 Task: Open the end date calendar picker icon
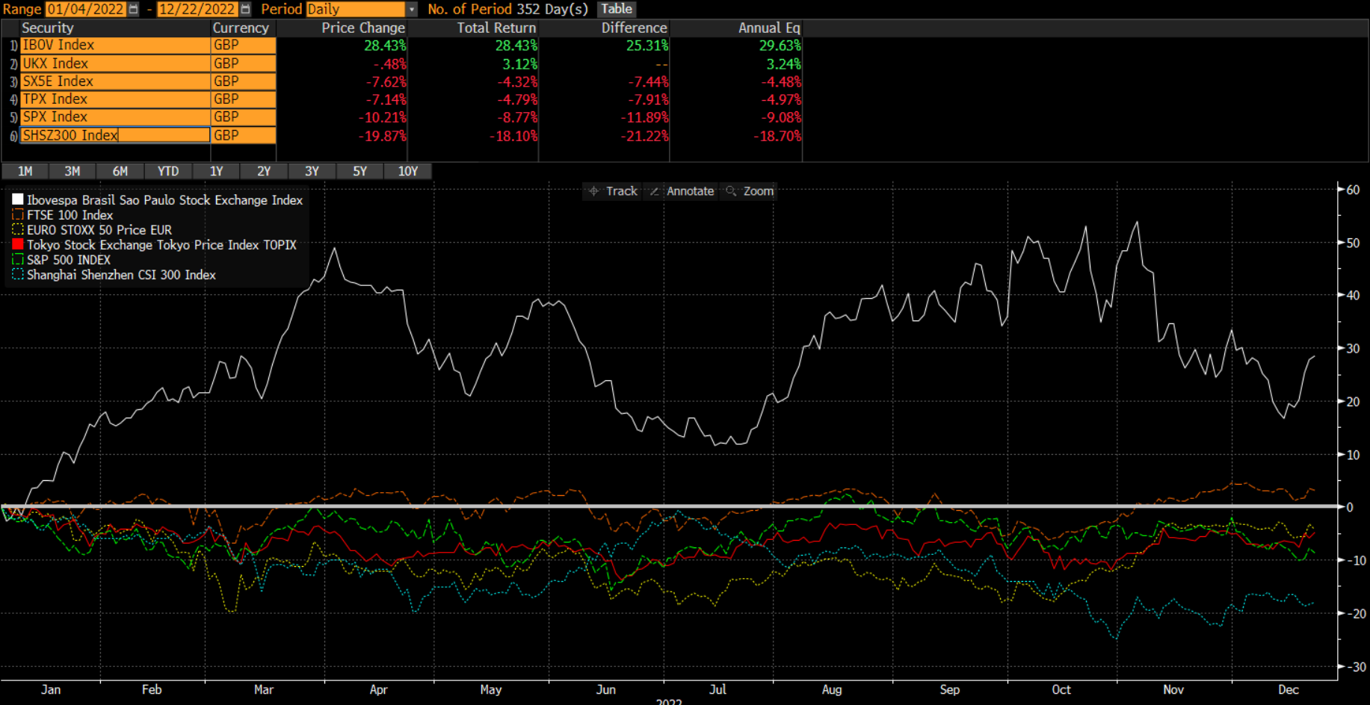[x=245, y=9]
